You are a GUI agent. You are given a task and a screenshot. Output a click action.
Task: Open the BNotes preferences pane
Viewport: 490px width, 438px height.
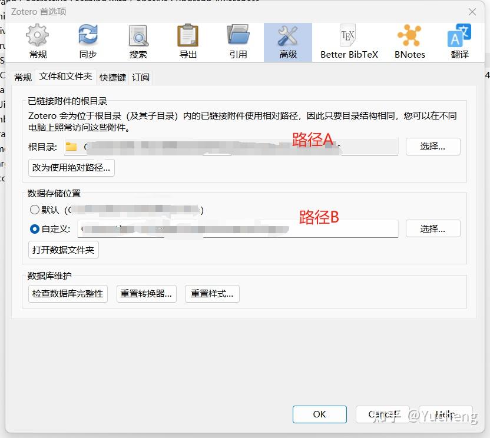[410, 42]
